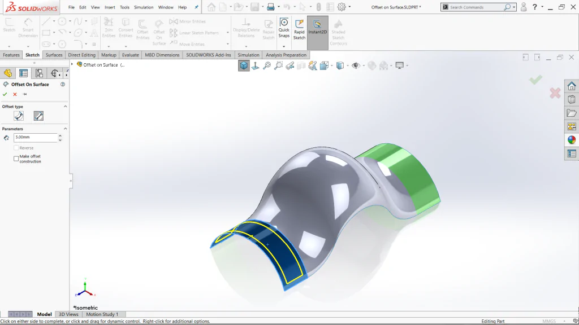Open ConfigurationManager tab
579x325 pixels.
tap(39, 73)
